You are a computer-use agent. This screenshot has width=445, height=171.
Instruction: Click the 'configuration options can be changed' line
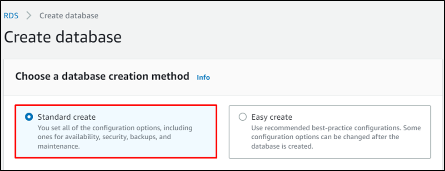[x=325, y=137]
